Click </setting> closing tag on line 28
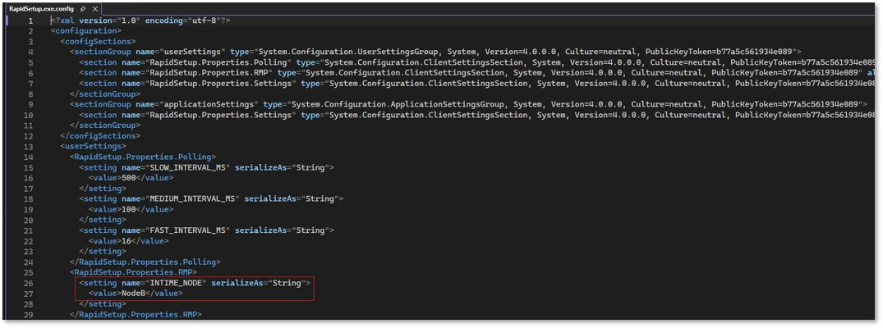Viewport: 883px width, 328px height. point(103,303)
